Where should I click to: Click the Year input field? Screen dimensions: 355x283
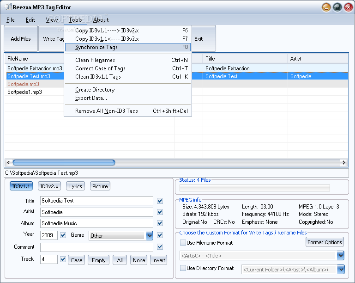(49, 235)
